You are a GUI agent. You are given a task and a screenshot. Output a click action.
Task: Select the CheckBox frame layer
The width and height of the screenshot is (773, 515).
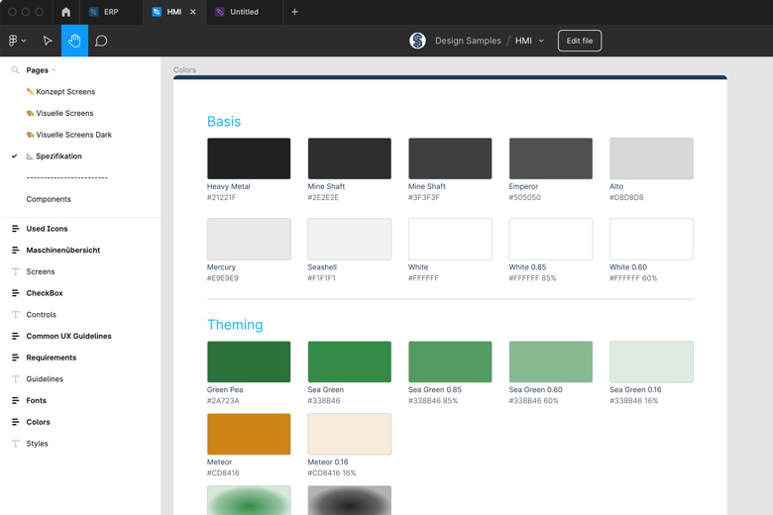(x=45, y=293)
